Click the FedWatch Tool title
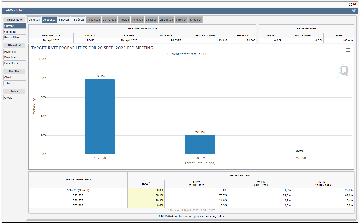The image size is (359, 223). 14,10
